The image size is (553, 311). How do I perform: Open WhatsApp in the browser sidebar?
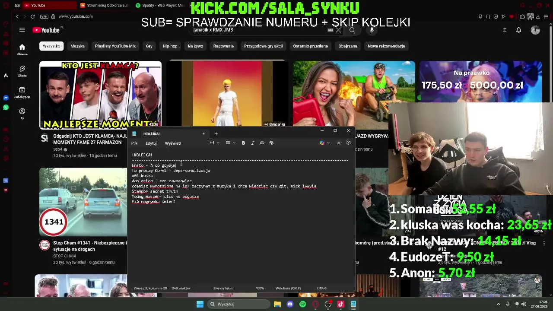click(6, 107)
